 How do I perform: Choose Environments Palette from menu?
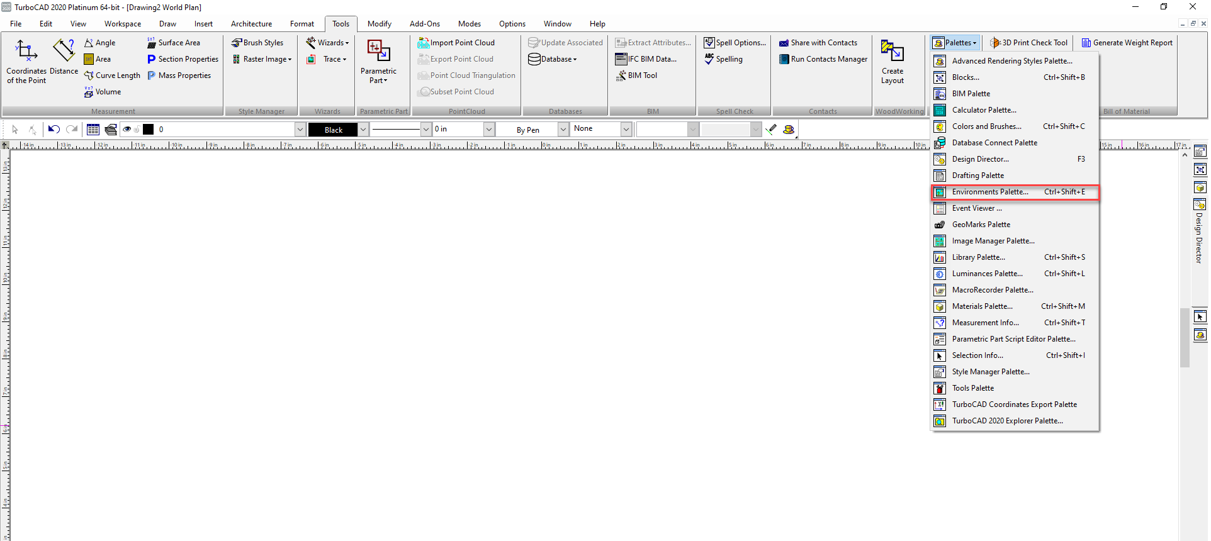pos(1015,192)
